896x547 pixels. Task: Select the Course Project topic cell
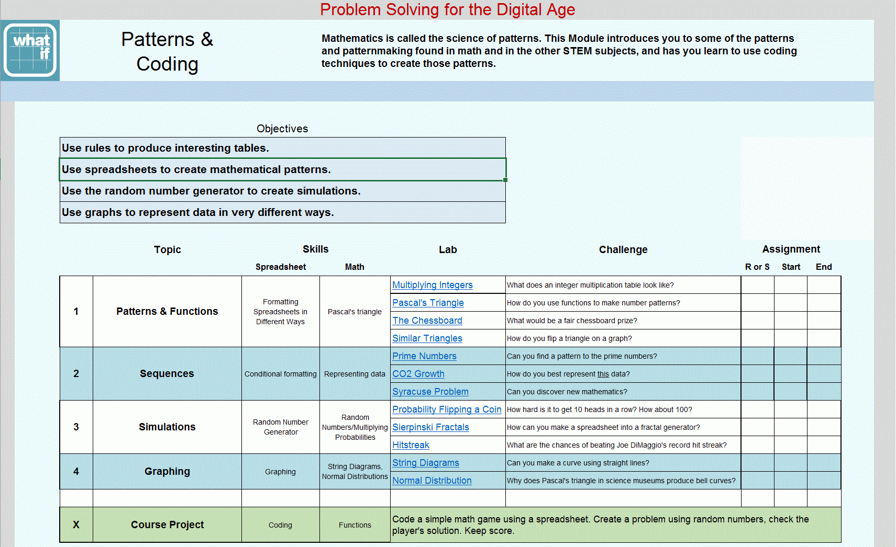click(167, 525)
